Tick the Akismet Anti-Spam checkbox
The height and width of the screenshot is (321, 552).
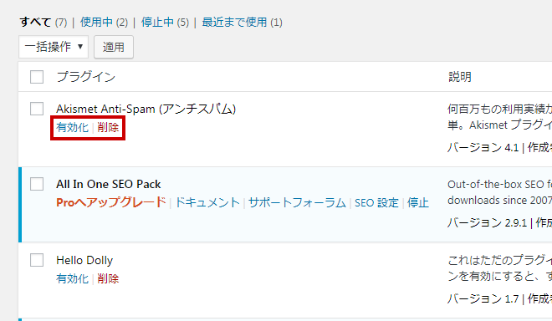37,109
